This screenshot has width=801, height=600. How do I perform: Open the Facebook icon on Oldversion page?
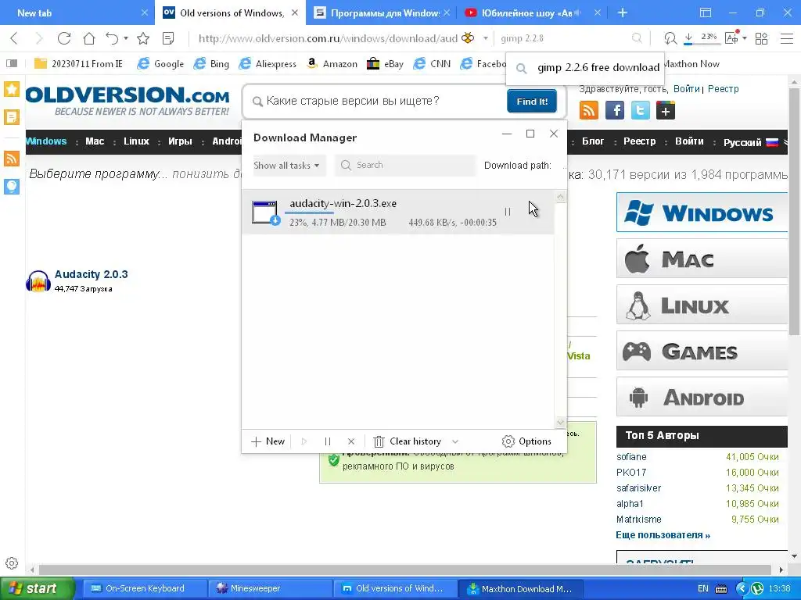coord(615,110)
